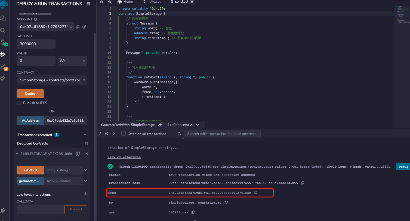The height and width of the screenshot is (221, 410).
Task: Enable Publish to IPFS checkbox
Action: click(19, 103)
